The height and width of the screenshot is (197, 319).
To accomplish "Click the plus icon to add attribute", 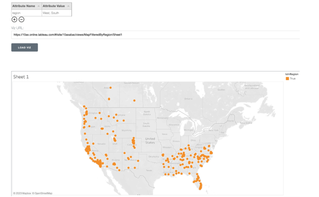I will point(14,19).
